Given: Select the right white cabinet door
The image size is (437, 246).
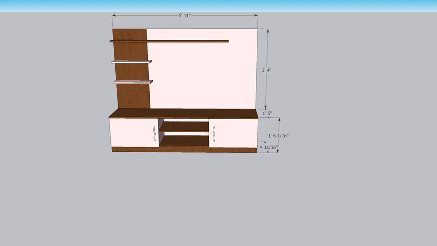Looking at the screenshot, I should (236, 133).
